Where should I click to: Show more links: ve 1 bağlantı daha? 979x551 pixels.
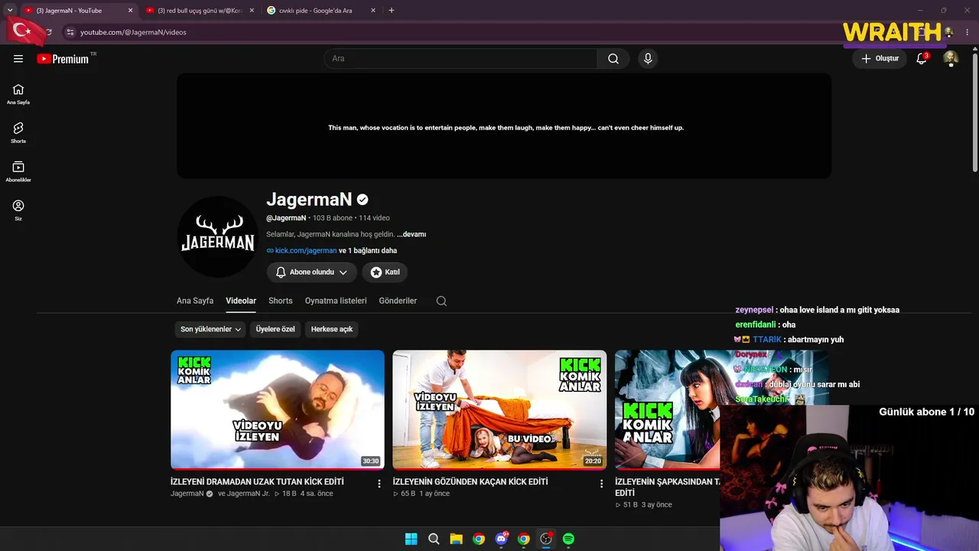tap(368, 250)
